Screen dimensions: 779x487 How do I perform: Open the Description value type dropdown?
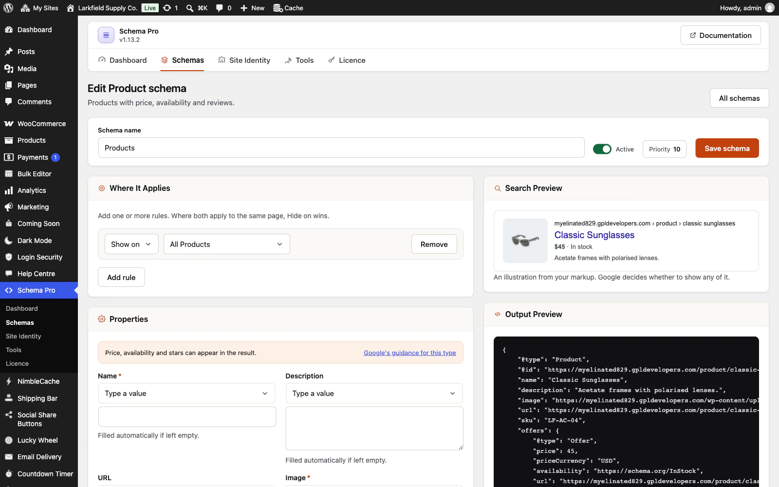(374, 393)
